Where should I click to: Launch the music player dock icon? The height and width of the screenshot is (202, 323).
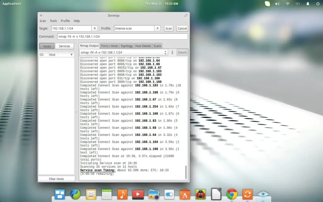(x=122, y=194)
